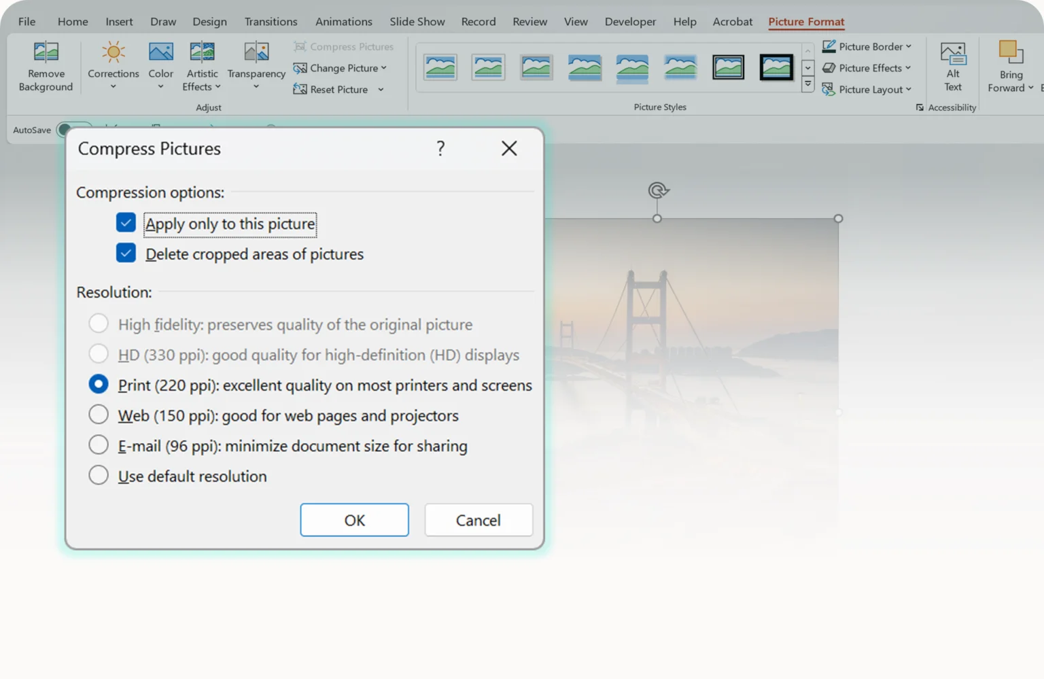Uncheck Apply only to this picture
The height and width of the screenshot is (679, 1044).
(126, 223)
